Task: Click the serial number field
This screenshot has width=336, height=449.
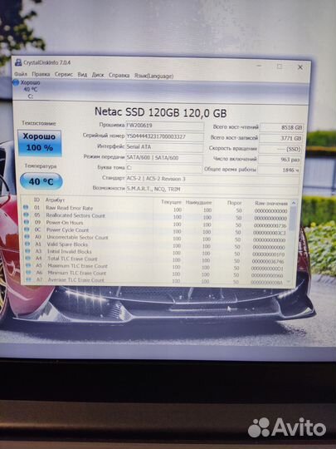Action: 165,136
